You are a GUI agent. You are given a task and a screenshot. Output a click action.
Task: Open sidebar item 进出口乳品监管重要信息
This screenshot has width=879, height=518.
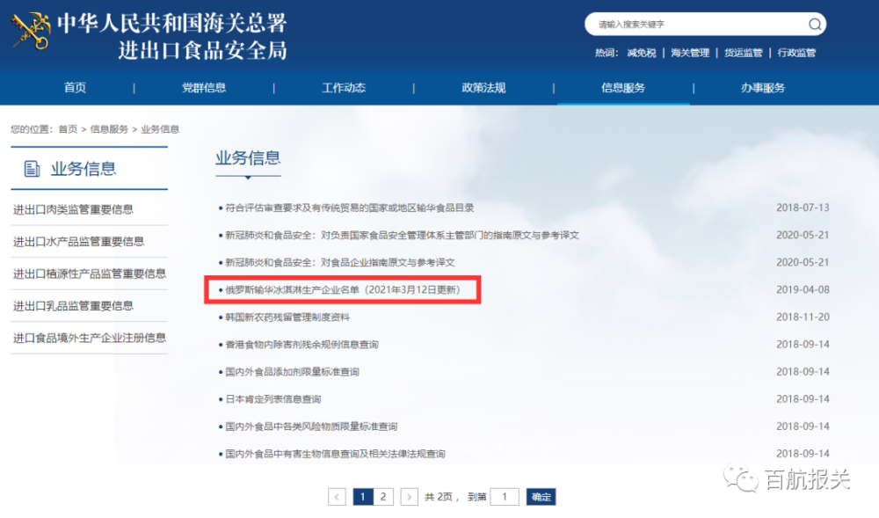coord(74,305)
